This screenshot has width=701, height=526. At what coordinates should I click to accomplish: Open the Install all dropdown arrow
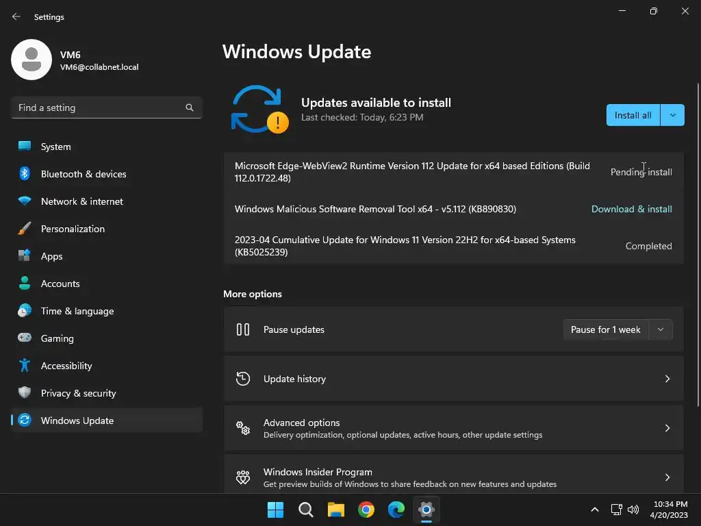pos(672,115)
